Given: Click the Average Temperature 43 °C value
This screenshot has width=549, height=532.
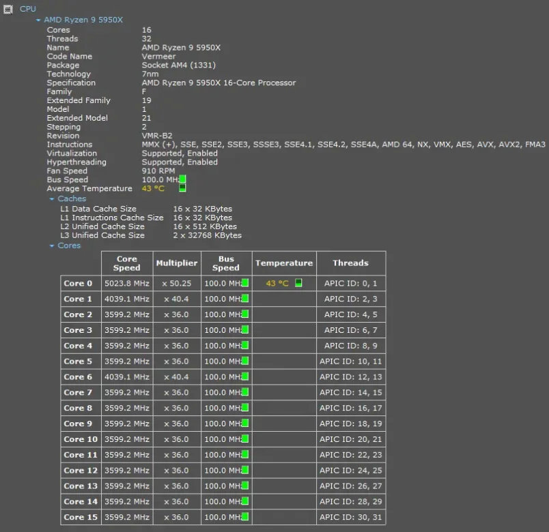Looking at the screenshot, I should point(153,188).
